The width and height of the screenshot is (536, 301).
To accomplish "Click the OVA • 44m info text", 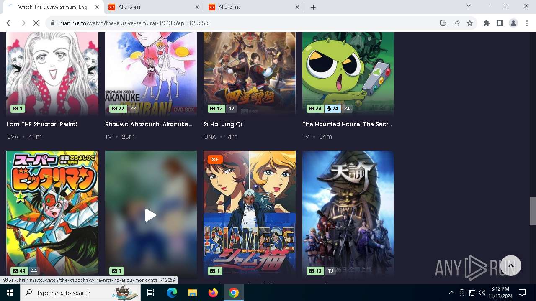I will click(x=24, y=137).
